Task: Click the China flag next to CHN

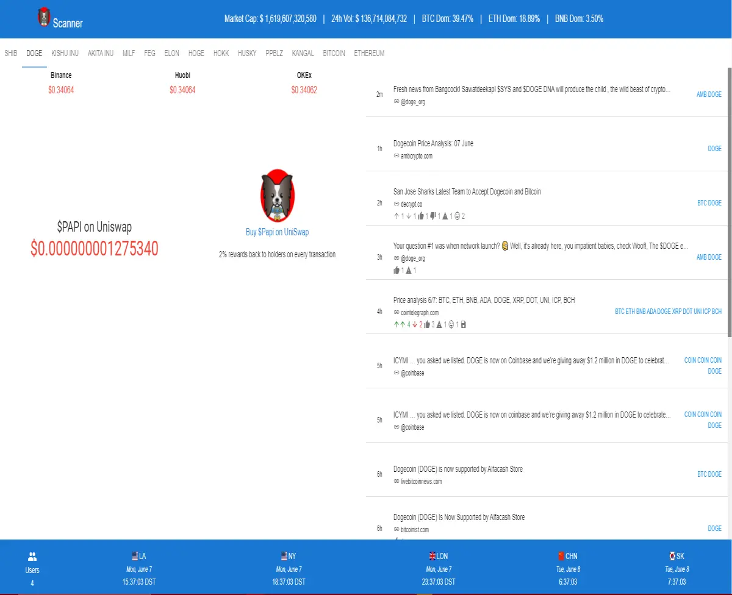Action: (561, 556)
